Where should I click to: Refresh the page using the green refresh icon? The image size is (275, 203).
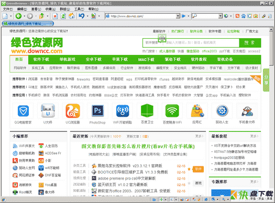point(63,16)
